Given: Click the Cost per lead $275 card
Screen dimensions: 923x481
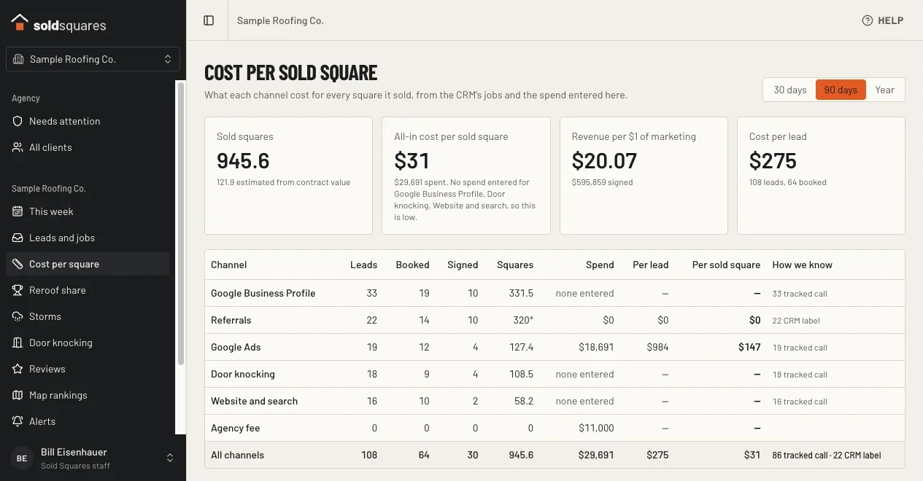Looking at the screenshot, I should tap(821, 176).
